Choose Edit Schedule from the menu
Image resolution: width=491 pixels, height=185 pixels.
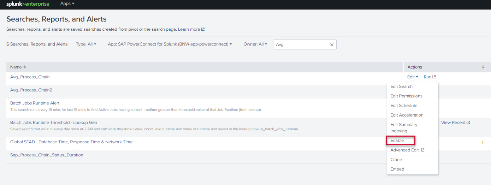point(404,106)
